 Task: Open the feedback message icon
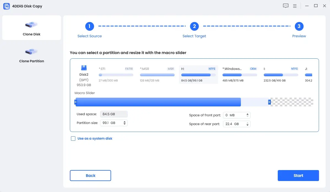(x=286, y=6)
